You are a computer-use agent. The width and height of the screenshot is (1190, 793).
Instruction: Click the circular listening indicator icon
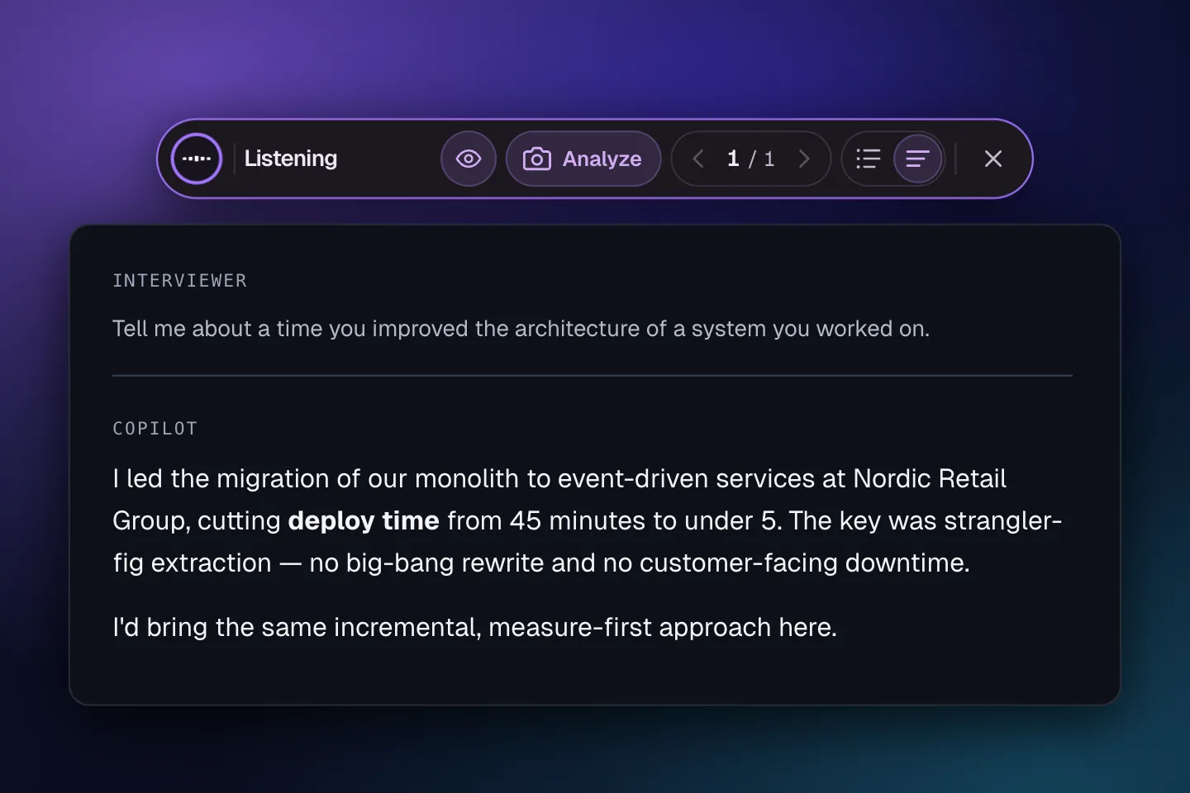[197, 159]
